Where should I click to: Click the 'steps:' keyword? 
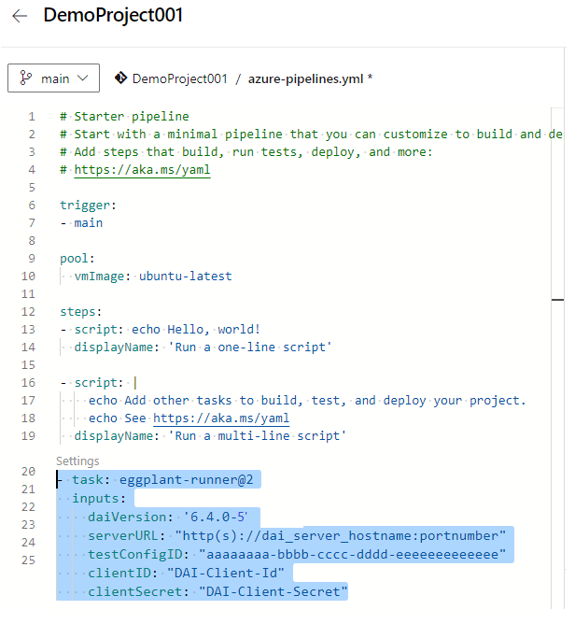click(80, 312)
